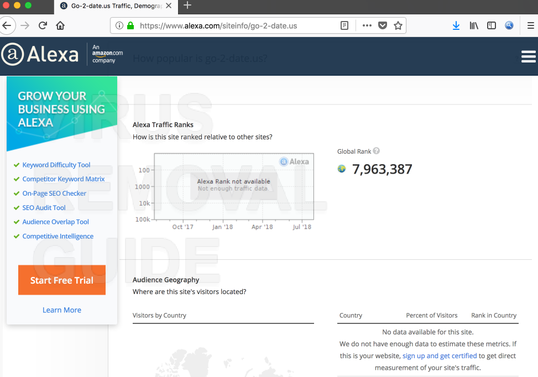Open the Firefox hamburger menu
The width and height of the screenshot is (538, 377).
(x=530, y=25)
